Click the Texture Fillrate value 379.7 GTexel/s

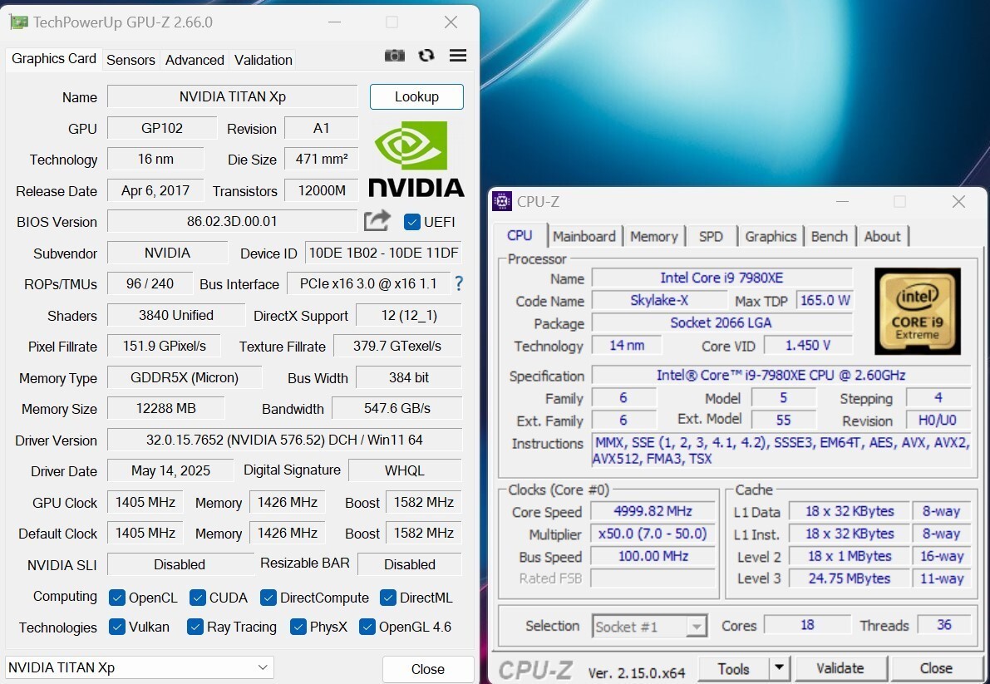click(398, 346)
